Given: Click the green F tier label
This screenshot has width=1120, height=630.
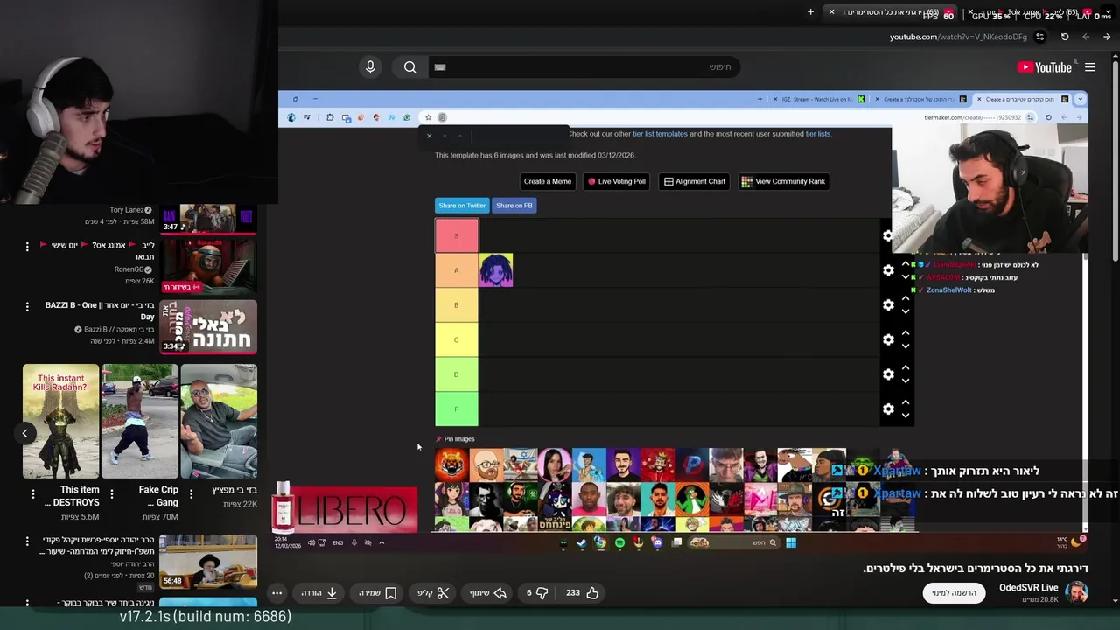Looking at the screenshot, I should [456, 409].
